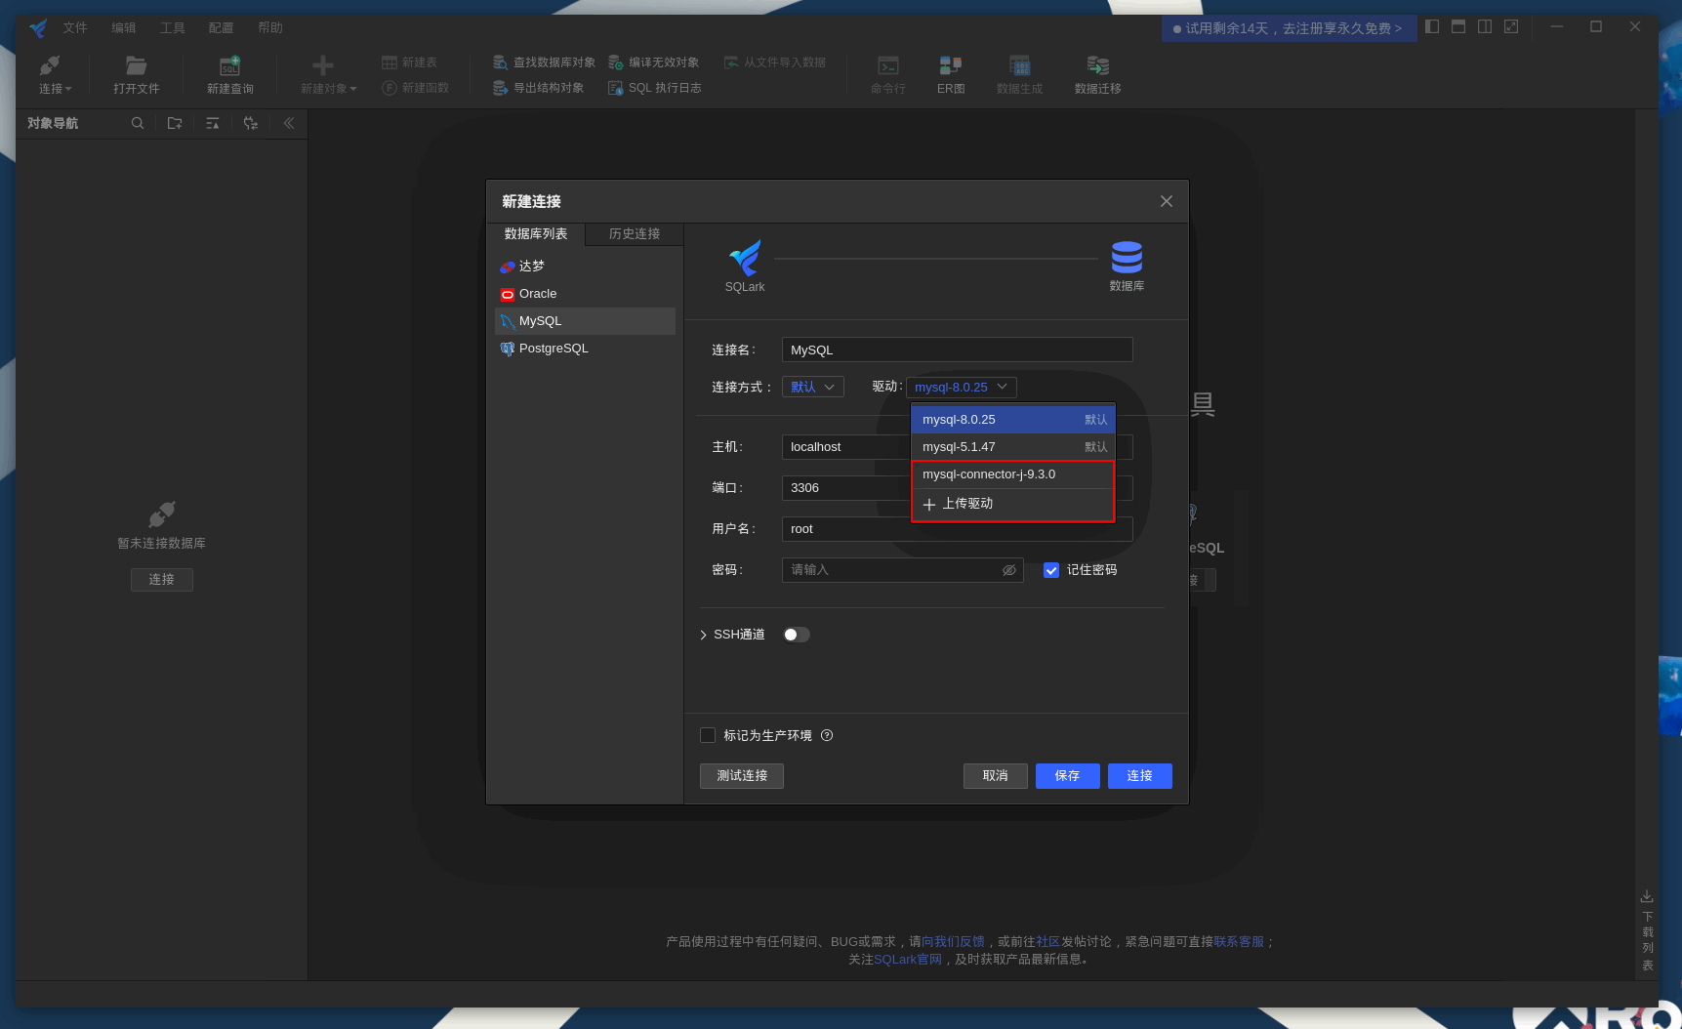Screen dimensions: 1682x1029
Task: Uncheck the 记住密码 remember password checkbox
Action: click(1051, 570)
